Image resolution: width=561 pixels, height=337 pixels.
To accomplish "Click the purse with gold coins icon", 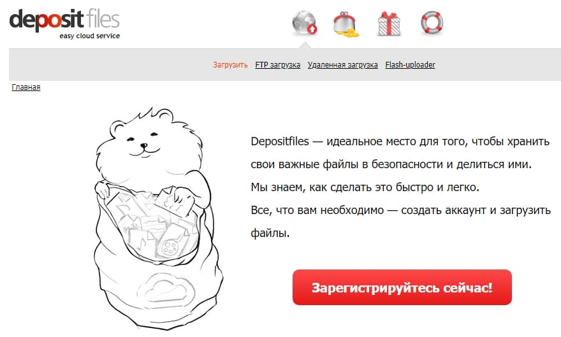I will coord(346,25).
